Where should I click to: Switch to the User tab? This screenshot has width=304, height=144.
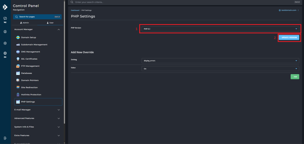point(50,23)
